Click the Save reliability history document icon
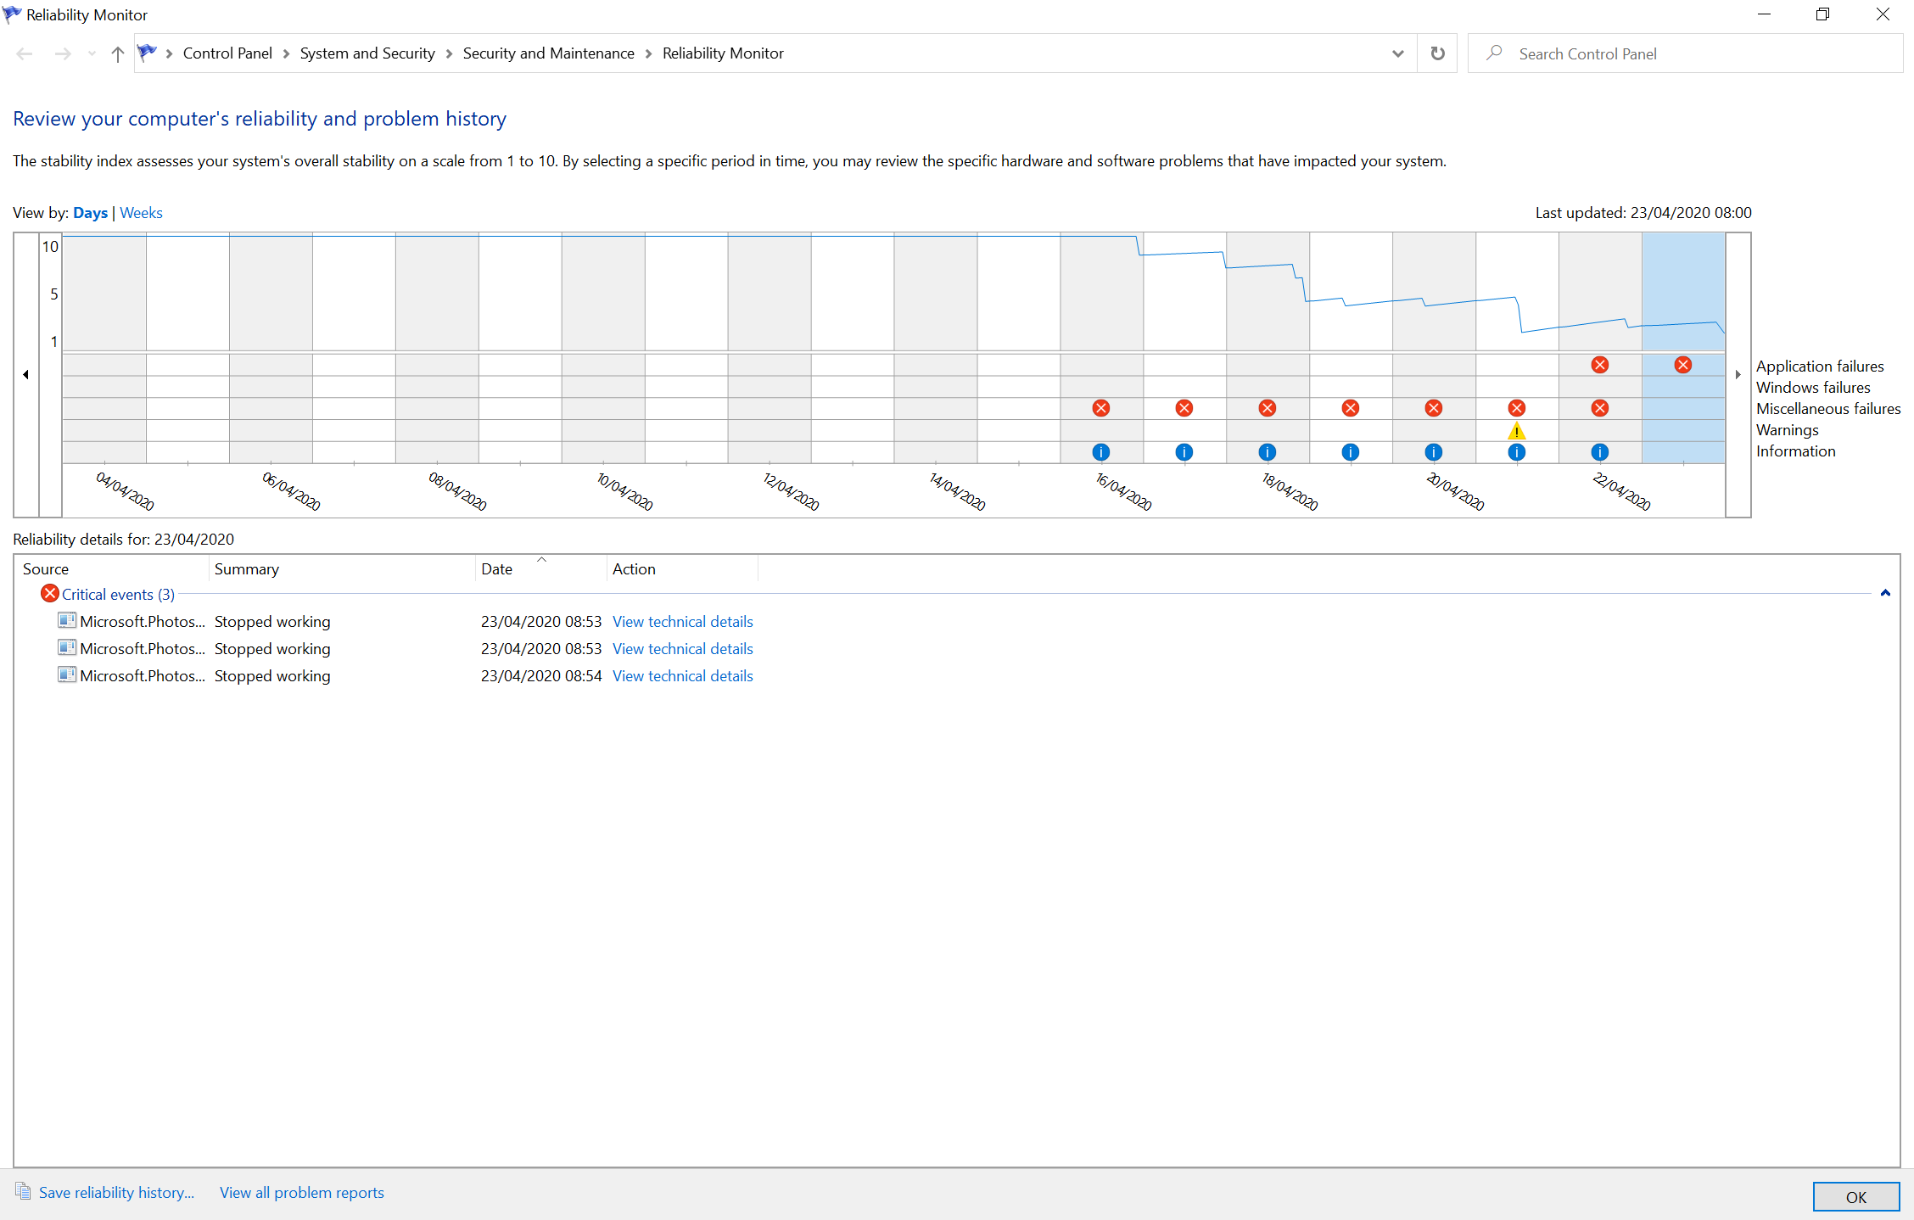 point(23,1191)
